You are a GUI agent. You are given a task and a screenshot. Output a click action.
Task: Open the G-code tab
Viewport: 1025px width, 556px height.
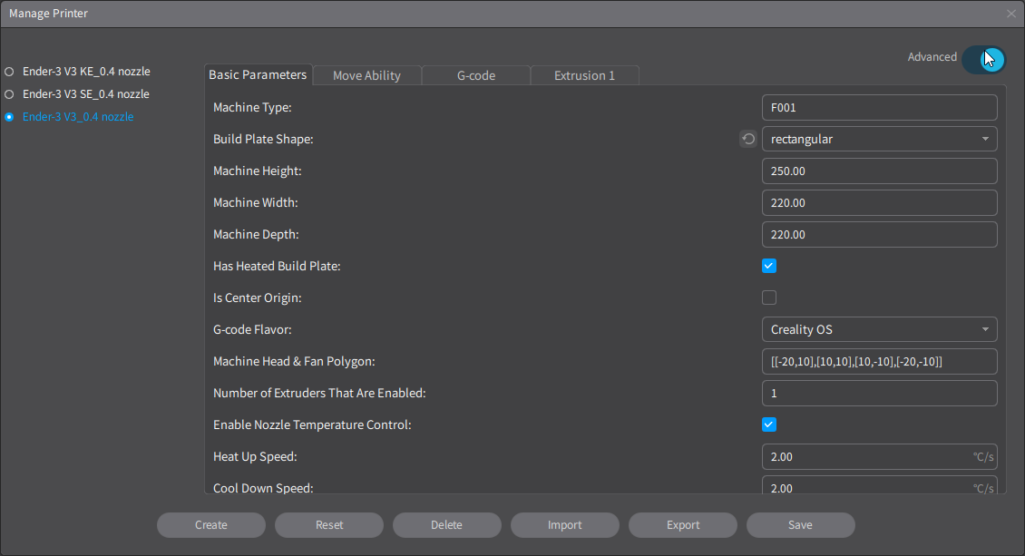(475, 75)
